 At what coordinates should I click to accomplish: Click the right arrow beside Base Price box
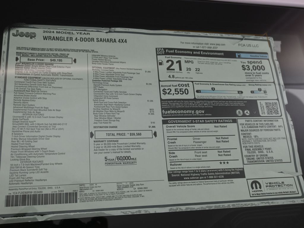click(x=75, y=61)
